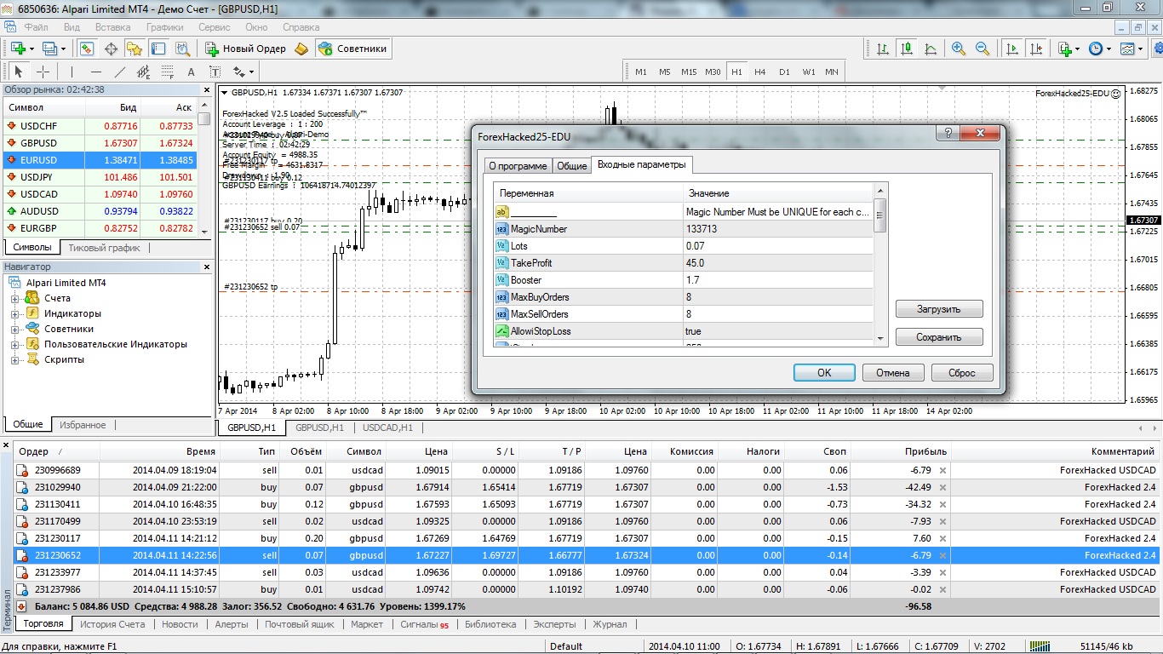1163x654 pixels.
Task: Click OK in ForexHacked25-EDU dialog
Action: (x=824, y=372)
